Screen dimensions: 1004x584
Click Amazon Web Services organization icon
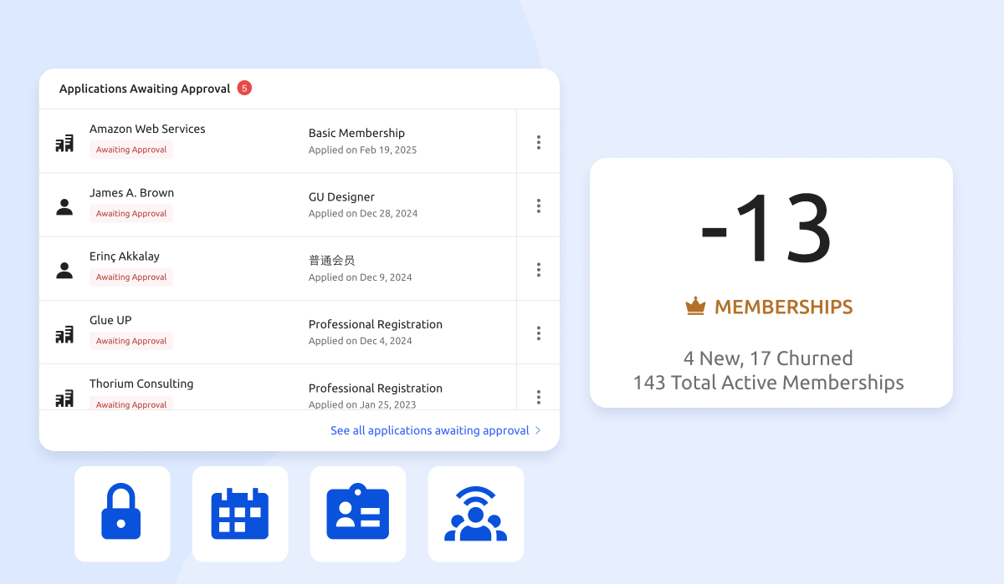point(64,144)
